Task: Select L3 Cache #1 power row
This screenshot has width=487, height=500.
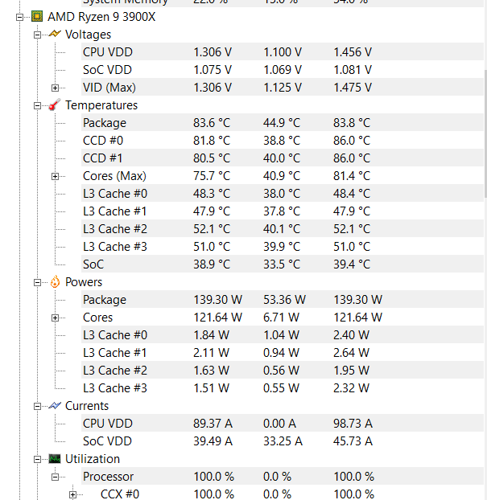Action: point(283,353)
